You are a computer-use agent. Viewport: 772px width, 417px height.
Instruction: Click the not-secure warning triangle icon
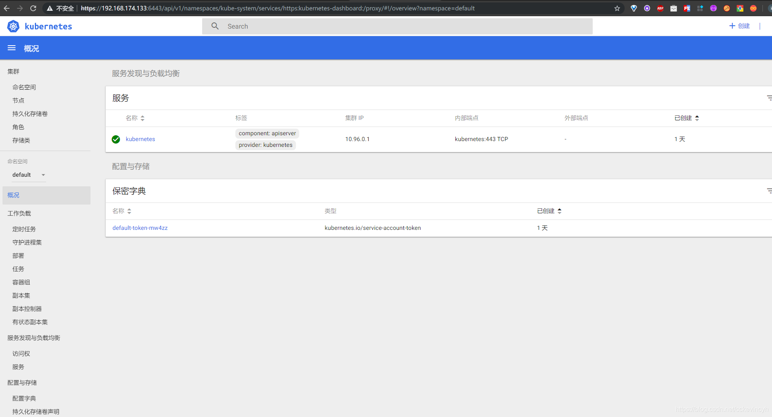[x=50, y=8]
